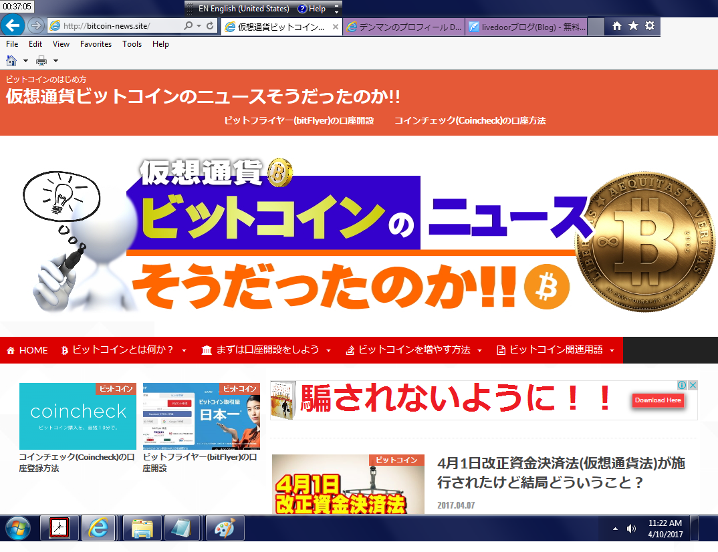The height and width of the screenshot is (552, 718).
Task: Click the Print icon in command bar
Action: coord(41,61)
